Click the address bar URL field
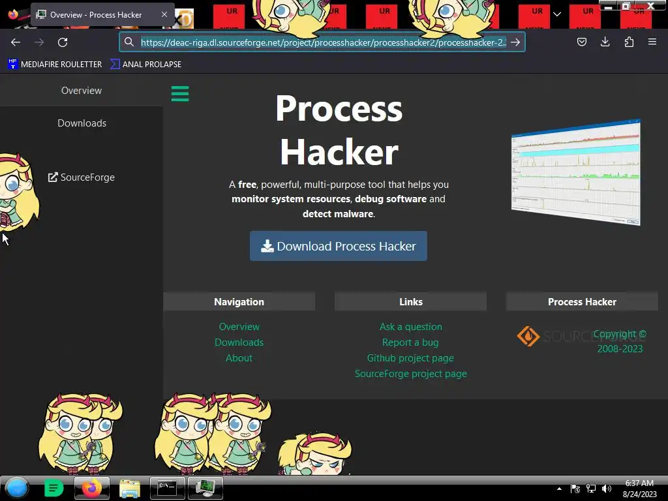 [324, 42]
